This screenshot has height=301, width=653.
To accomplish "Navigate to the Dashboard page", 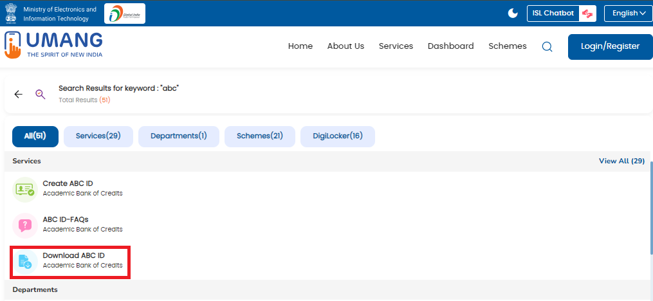I will click(450, 46).
